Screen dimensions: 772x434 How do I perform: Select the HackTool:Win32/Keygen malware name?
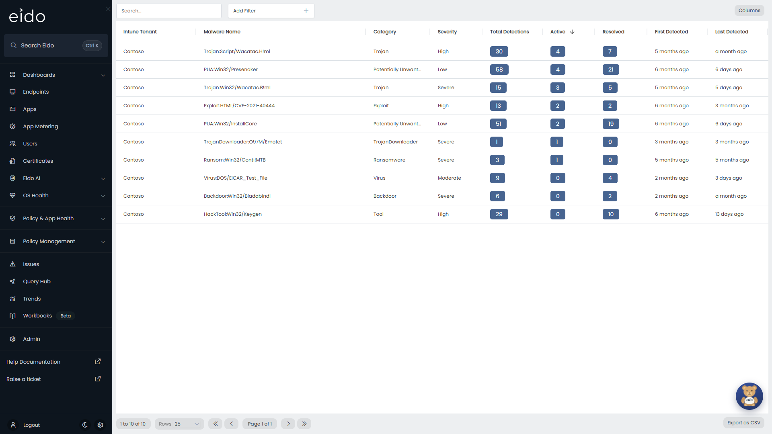[x=232, y=214]
